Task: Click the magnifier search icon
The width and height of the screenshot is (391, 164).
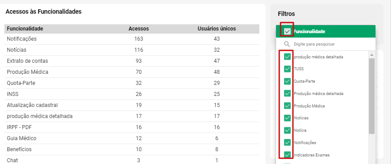Action: (x=287, y=44)
